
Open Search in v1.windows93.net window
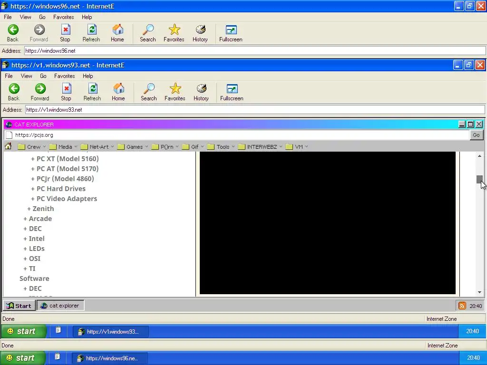point(149,92)
